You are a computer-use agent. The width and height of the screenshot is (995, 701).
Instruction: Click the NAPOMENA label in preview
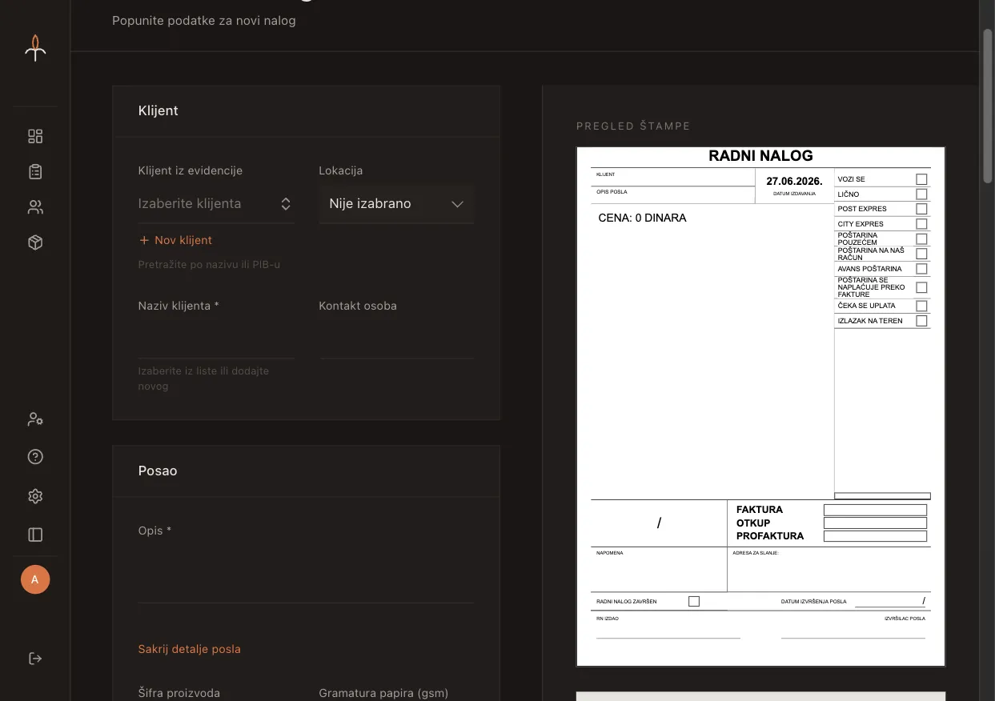pos(610,553)
